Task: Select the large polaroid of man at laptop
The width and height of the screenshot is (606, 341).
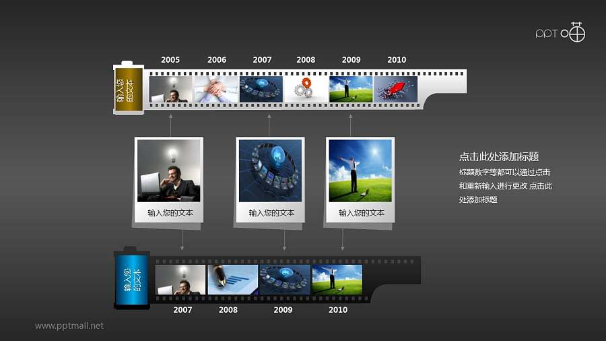Action: click(x=168, y=170)
